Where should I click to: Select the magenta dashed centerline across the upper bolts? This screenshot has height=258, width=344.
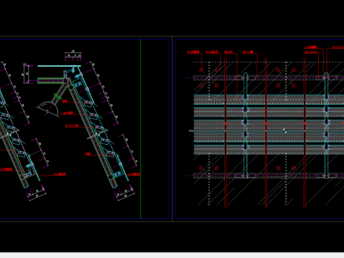point(265,77)
